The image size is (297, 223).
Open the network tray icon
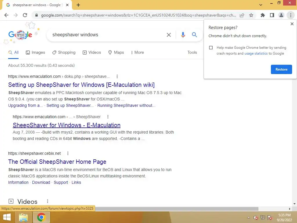263,217
